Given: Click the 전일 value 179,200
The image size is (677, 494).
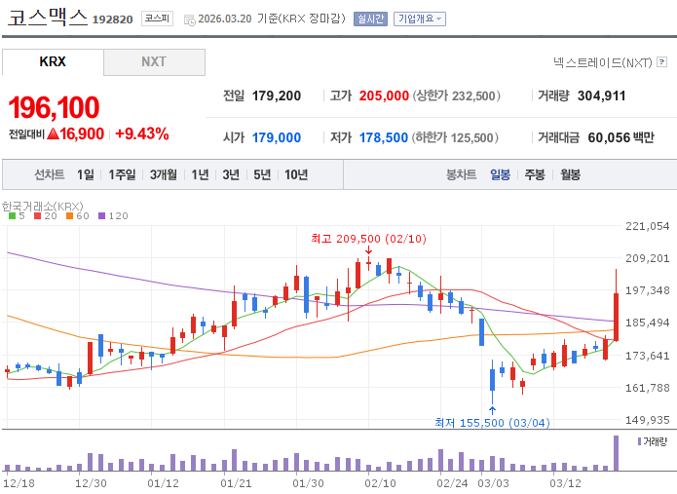Looking at the screenshot, I should pyautogui.click(x=277, y=95).
